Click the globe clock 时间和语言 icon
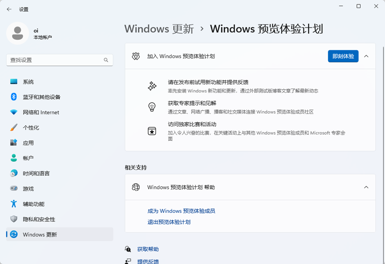The height and width of the screenshot is (264, 385). (14, 173)
